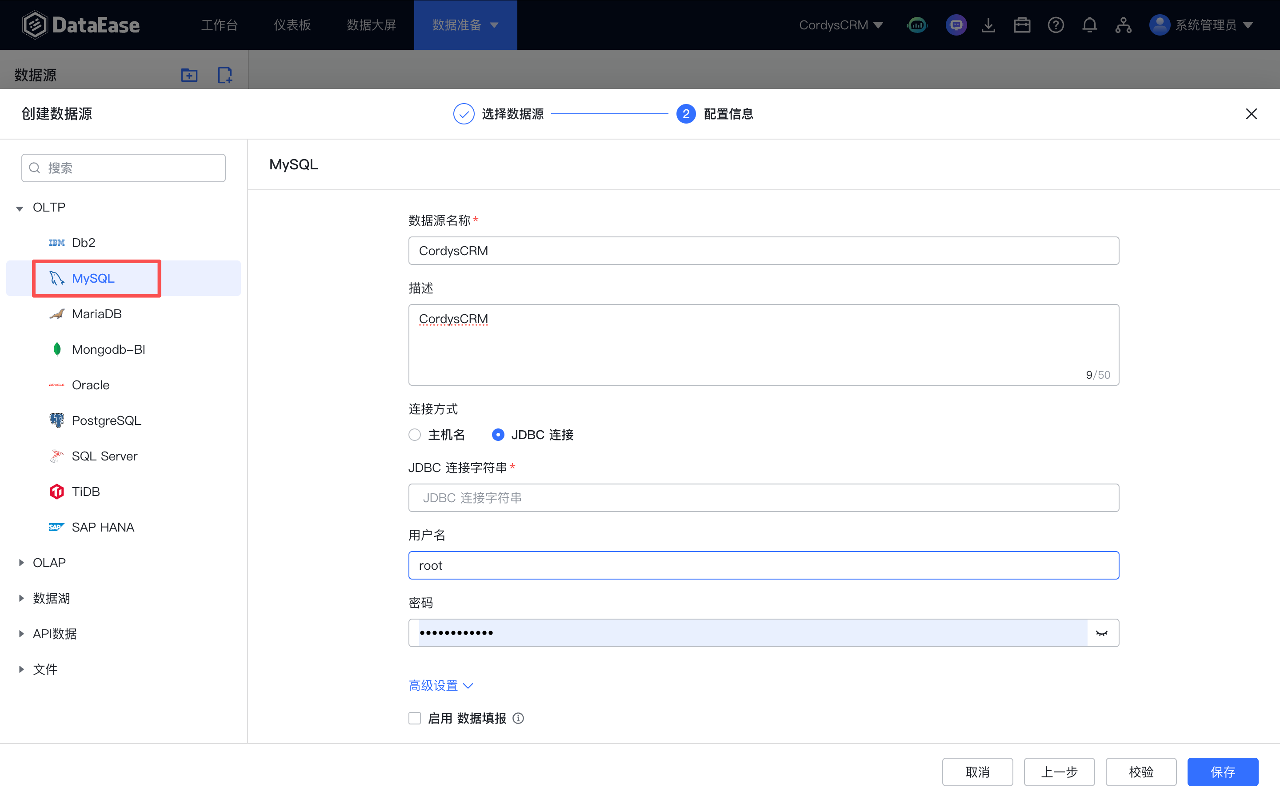Select the 主机名 connection radio button
This screenshot has height=800, width=1280.
point(415,434)
